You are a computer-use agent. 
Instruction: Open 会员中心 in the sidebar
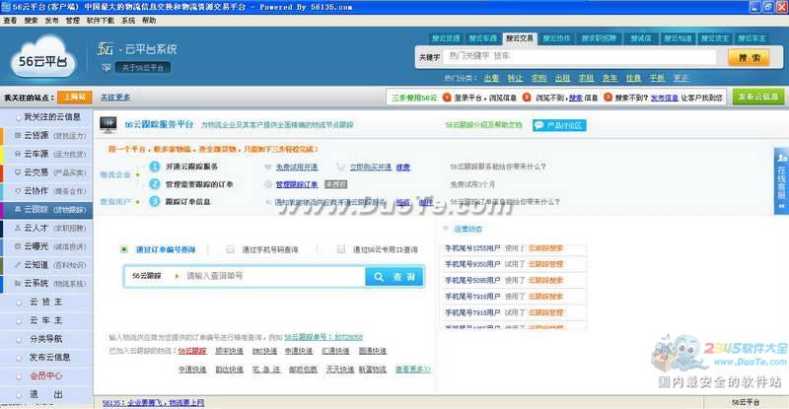[x=46, y=375]
